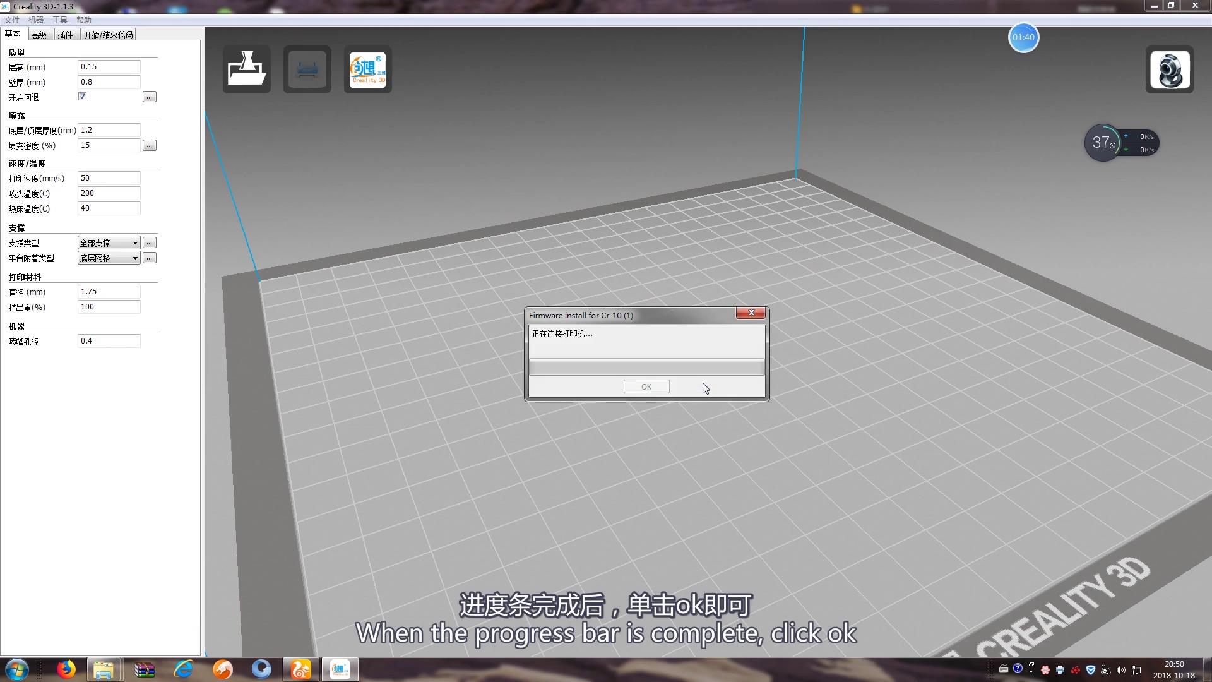Open the view mode icon top right
This screenshot has height=682, width=1212.
pos(1169,69)
